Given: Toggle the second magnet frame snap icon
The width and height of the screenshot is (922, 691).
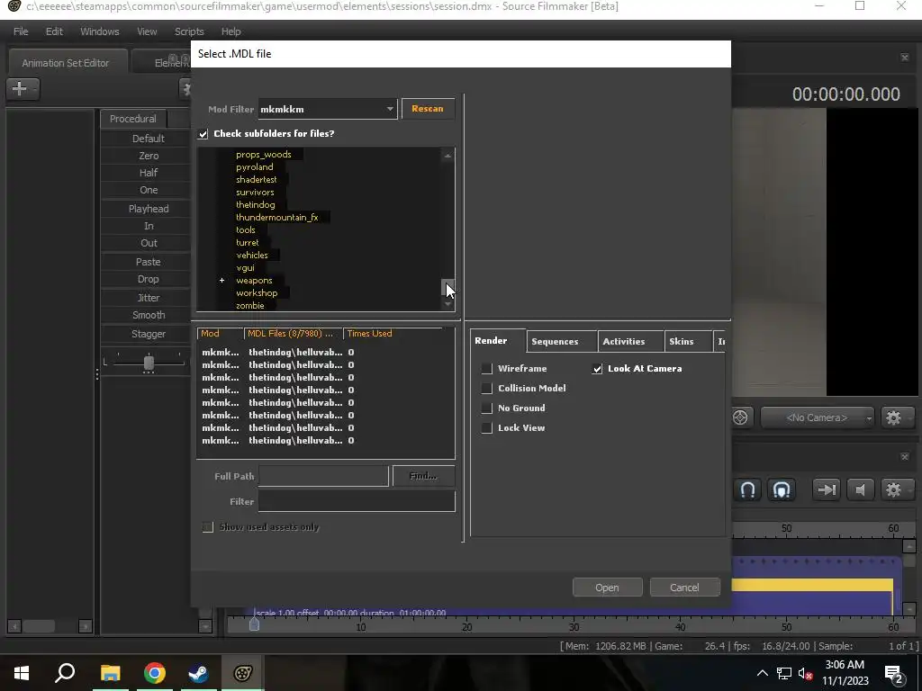Looking at the screenshot, I should [x=782, y=489].
